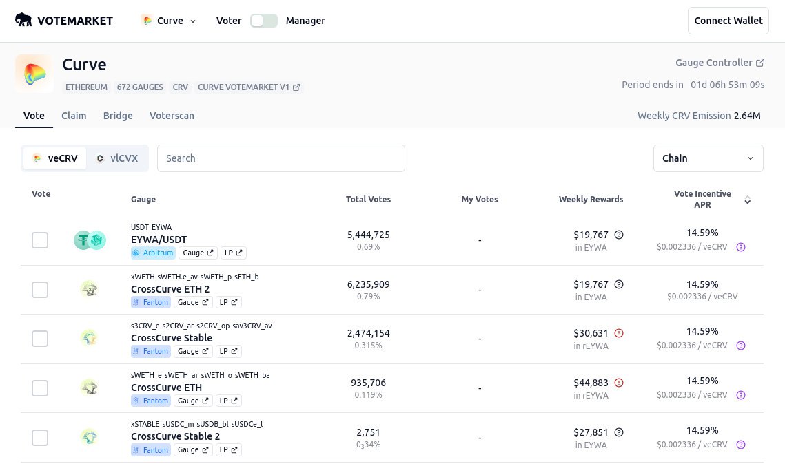This screenshot has height=466, width=785.
Task: Open the Curve protocol dropdown
Action: (169, 21)
